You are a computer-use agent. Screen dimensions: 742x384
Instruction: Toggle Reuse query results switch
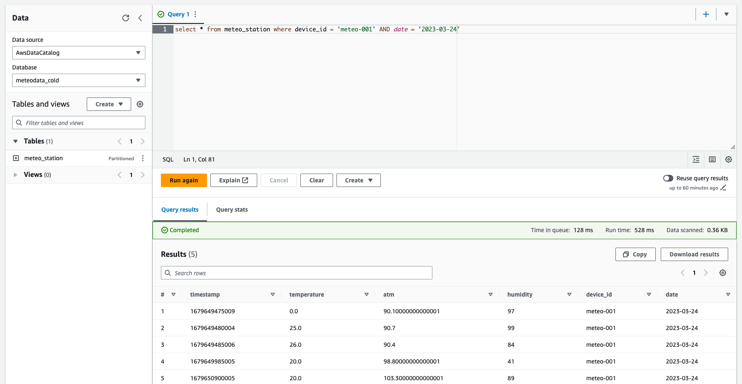coord(668,178)
